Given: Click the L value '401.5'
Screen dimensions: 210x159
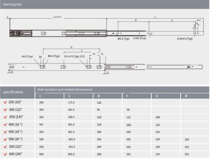Looking at the screenshot, I should click(71, 124).
